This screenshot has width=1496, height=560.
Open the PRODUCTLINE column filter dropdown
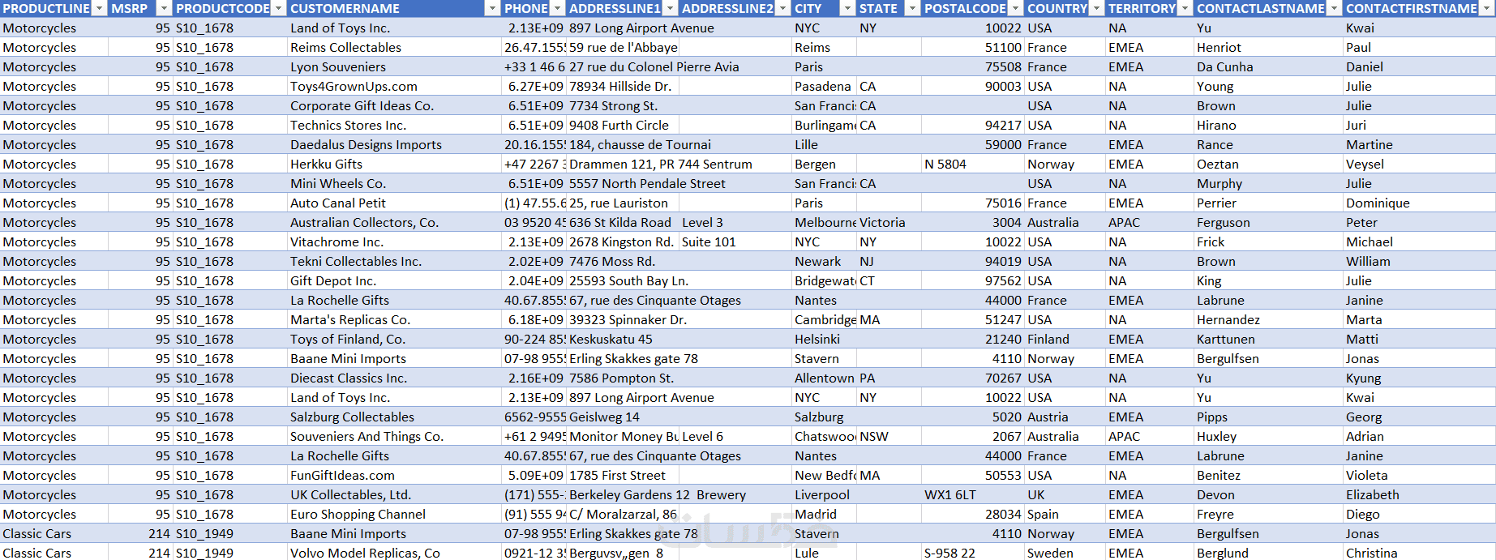click(99, 8)
